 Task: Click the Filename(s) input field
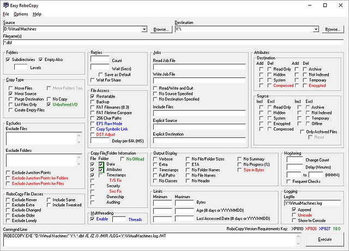[x=173, y=42]
